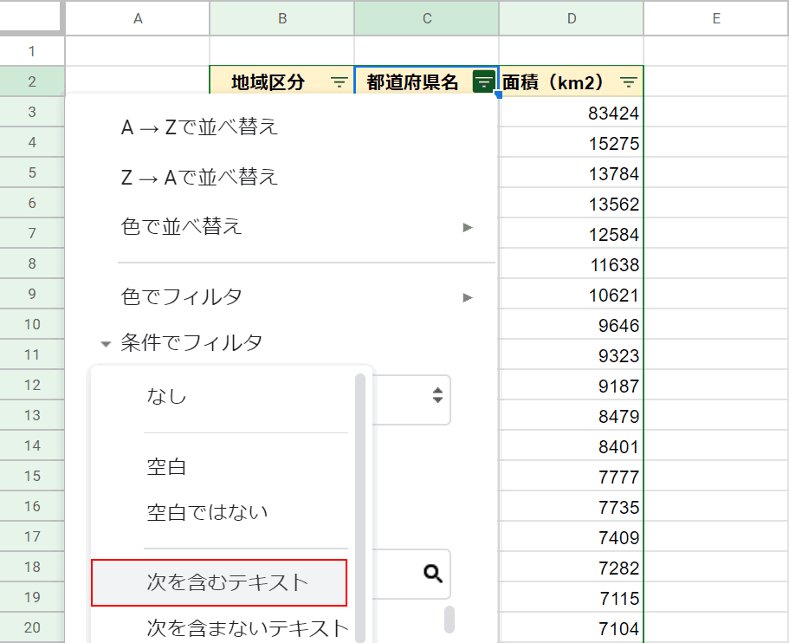The image size is (789, 643).
Task: Select row 10 header
Action: 32,324
